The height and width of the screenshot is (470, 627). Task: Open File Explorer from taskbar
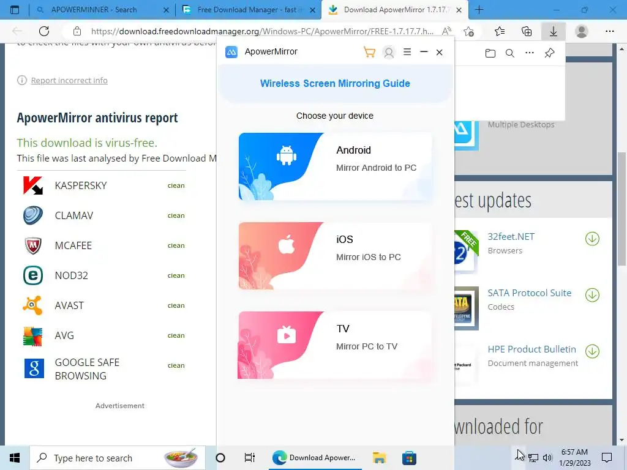tap(379, 458)
